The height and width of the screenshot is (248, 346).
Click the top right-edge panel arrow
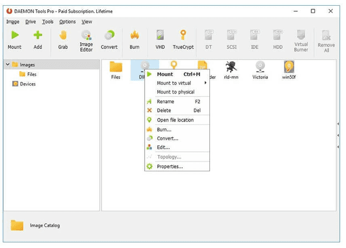tap(339, 124)
